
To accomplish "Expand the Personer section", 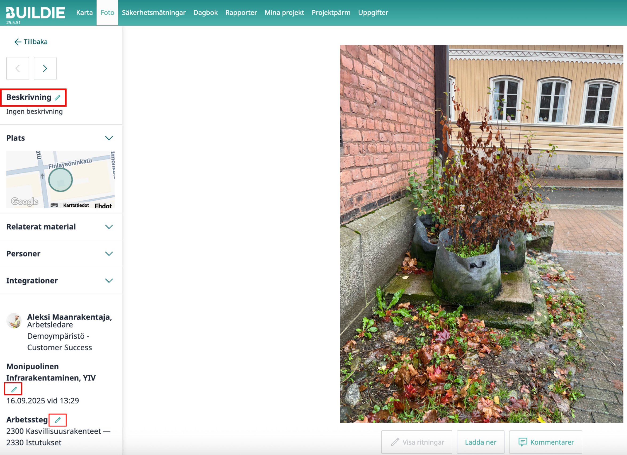I will click(x=109, y=254).
